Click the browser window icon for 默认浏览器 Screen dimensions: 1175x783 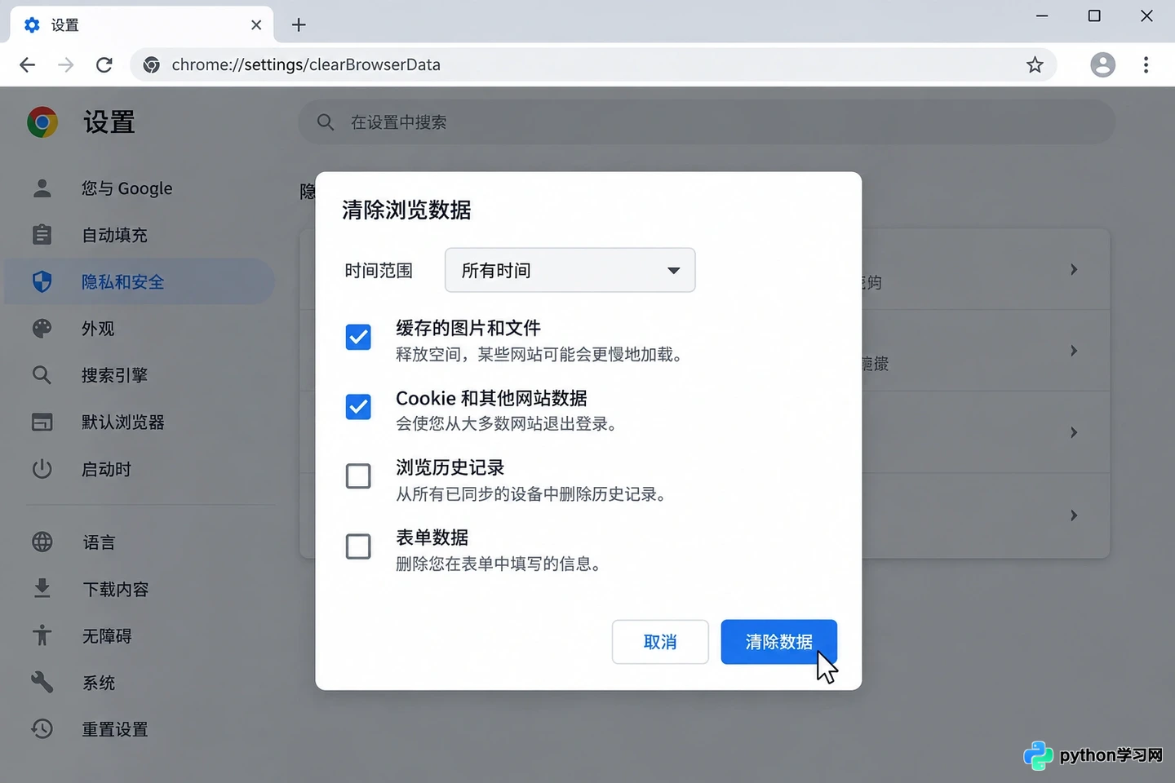point(42,422)
